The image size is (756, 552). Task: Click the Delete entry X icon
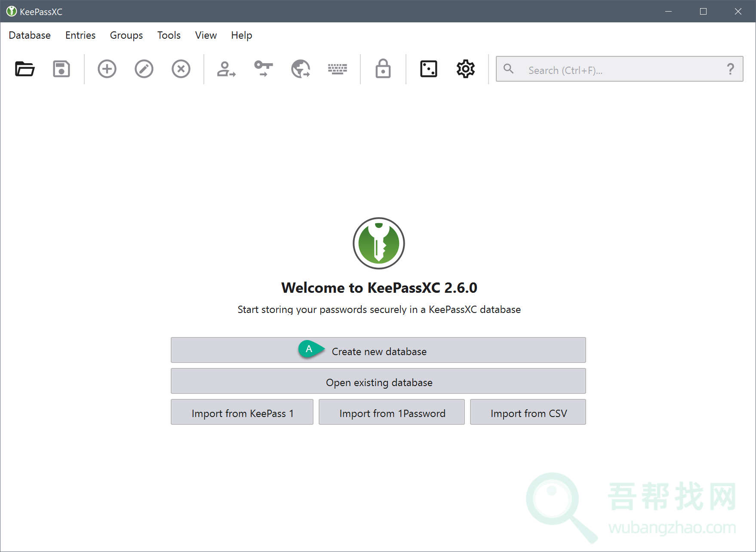[181, 69]
